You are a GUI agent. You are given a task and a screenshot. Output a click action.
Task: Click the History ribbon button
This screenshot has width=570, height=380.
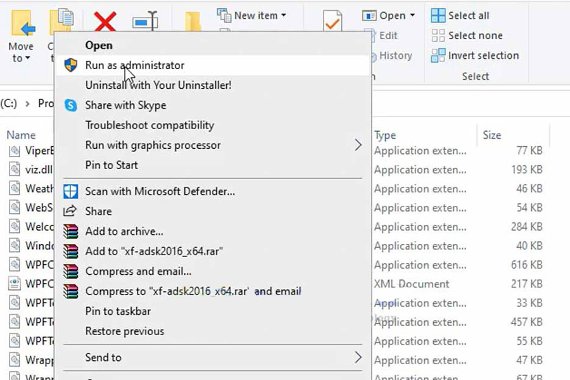(x=391, y=56)
